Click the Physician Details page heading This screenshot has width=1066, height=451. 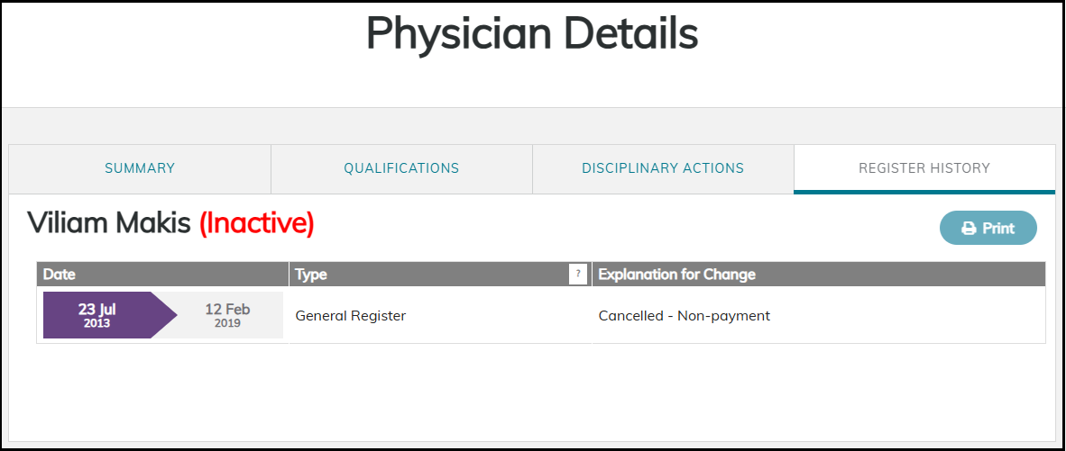point(532,34)
